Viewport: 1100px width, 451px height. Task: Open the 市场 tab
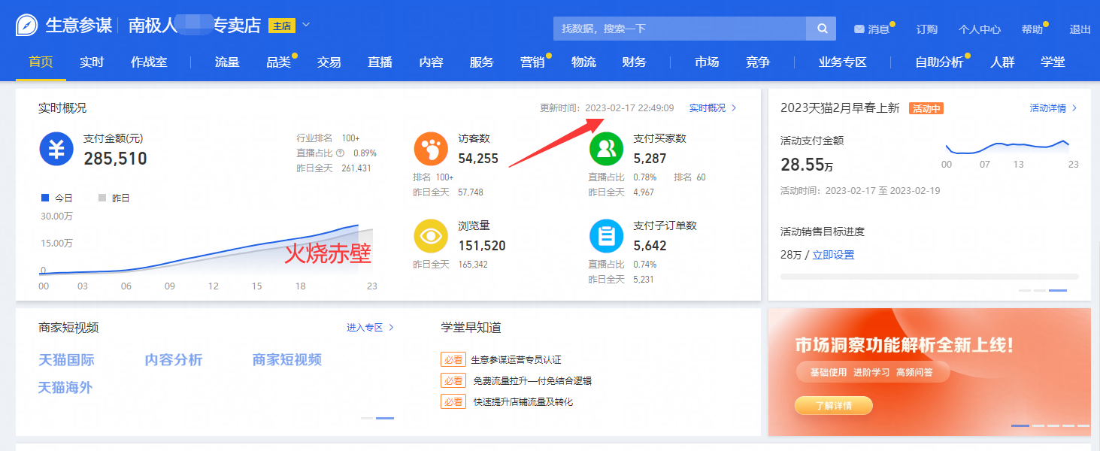pyautogui.click(x=707, y=62)
